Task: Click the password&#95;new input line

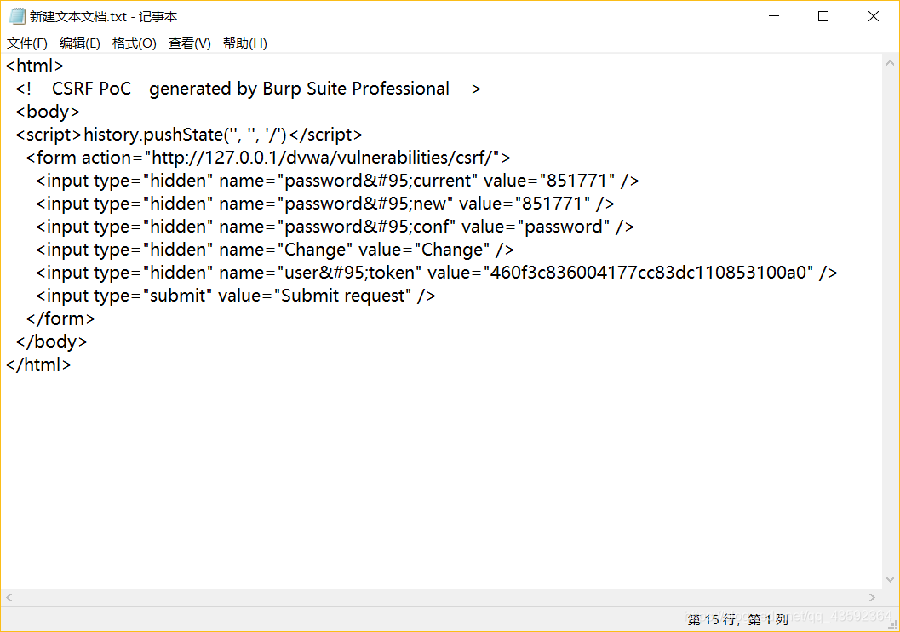Action: click(325, 204)
